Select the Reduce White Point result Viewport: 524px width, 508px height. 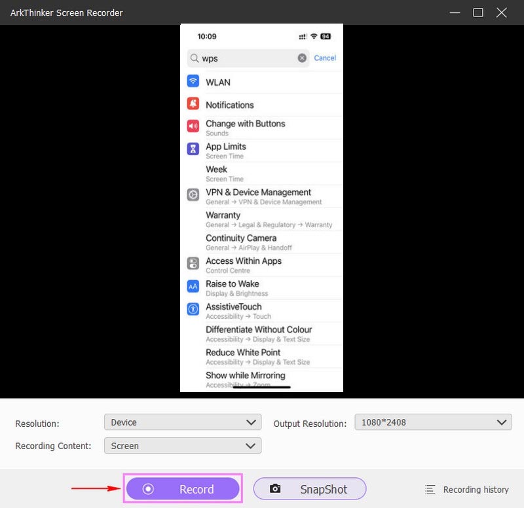pyautogui.click(x=261, y=357)
